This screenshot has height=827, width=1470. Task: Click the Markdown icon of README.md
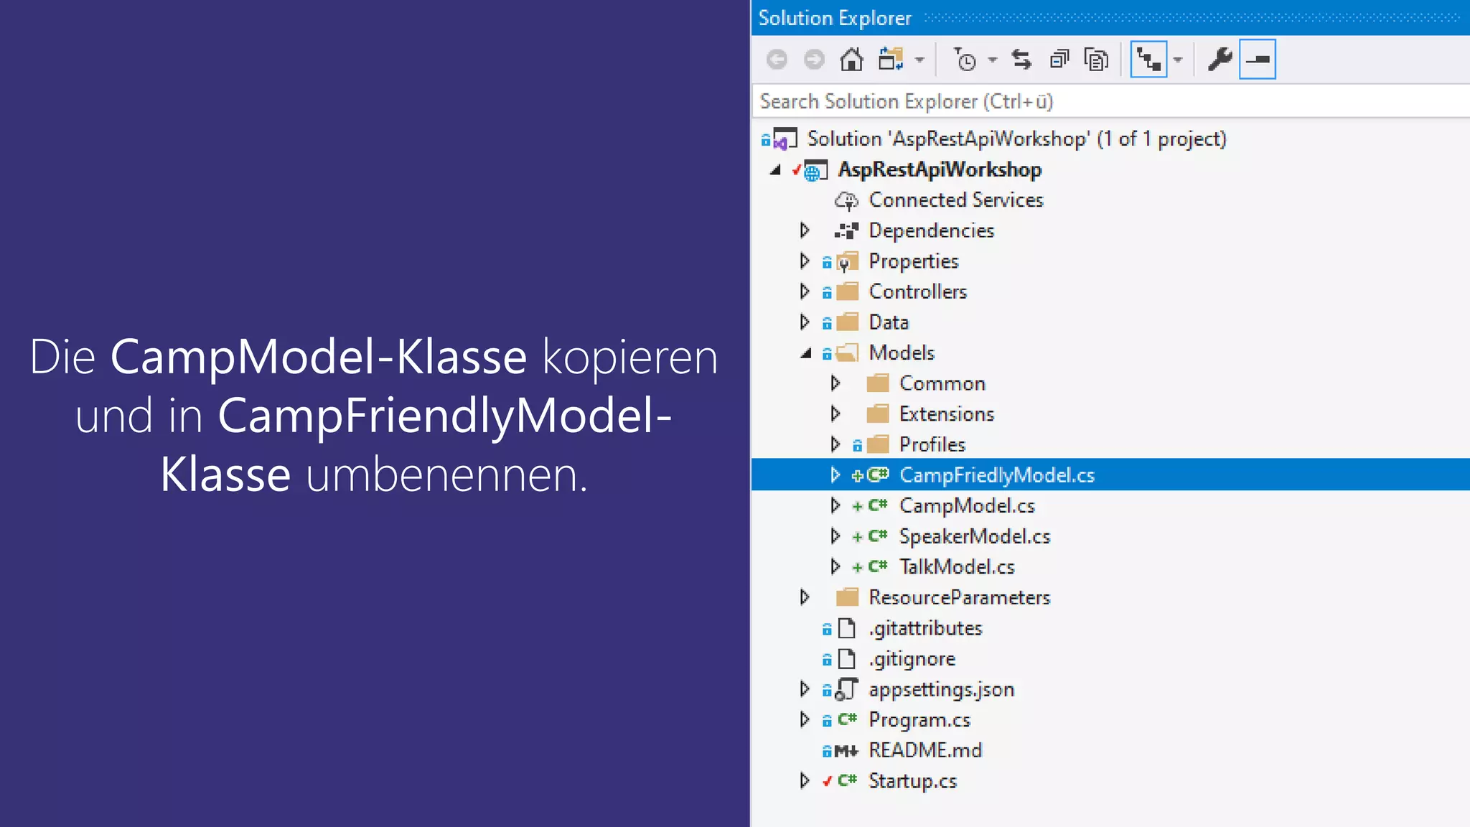point(846,751)
